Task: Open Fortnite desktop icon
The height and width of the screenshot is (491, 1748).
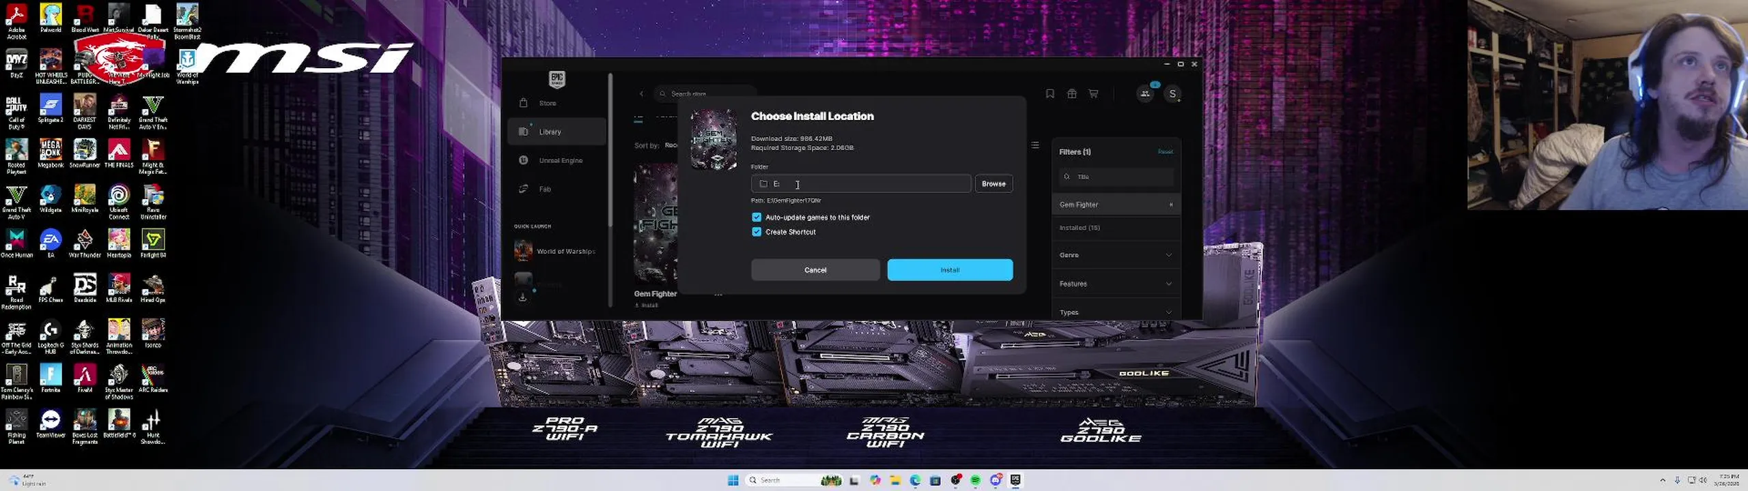Action: 51,378
